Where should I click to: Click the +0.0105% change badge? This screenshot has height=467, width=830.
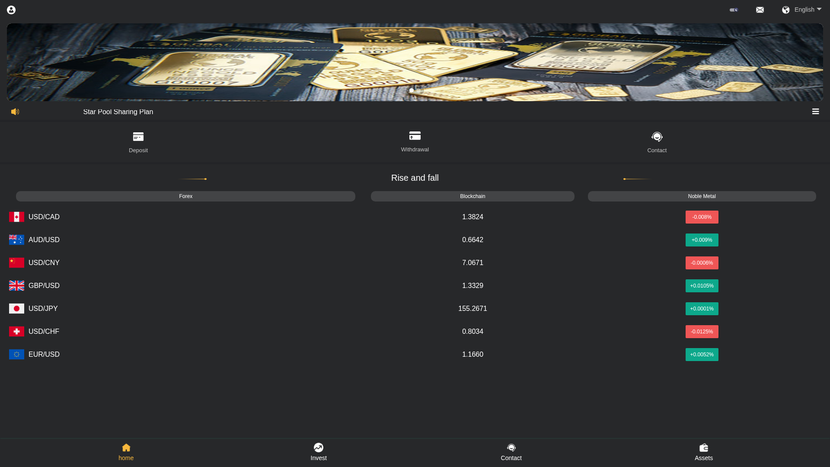tap(702, 286)
